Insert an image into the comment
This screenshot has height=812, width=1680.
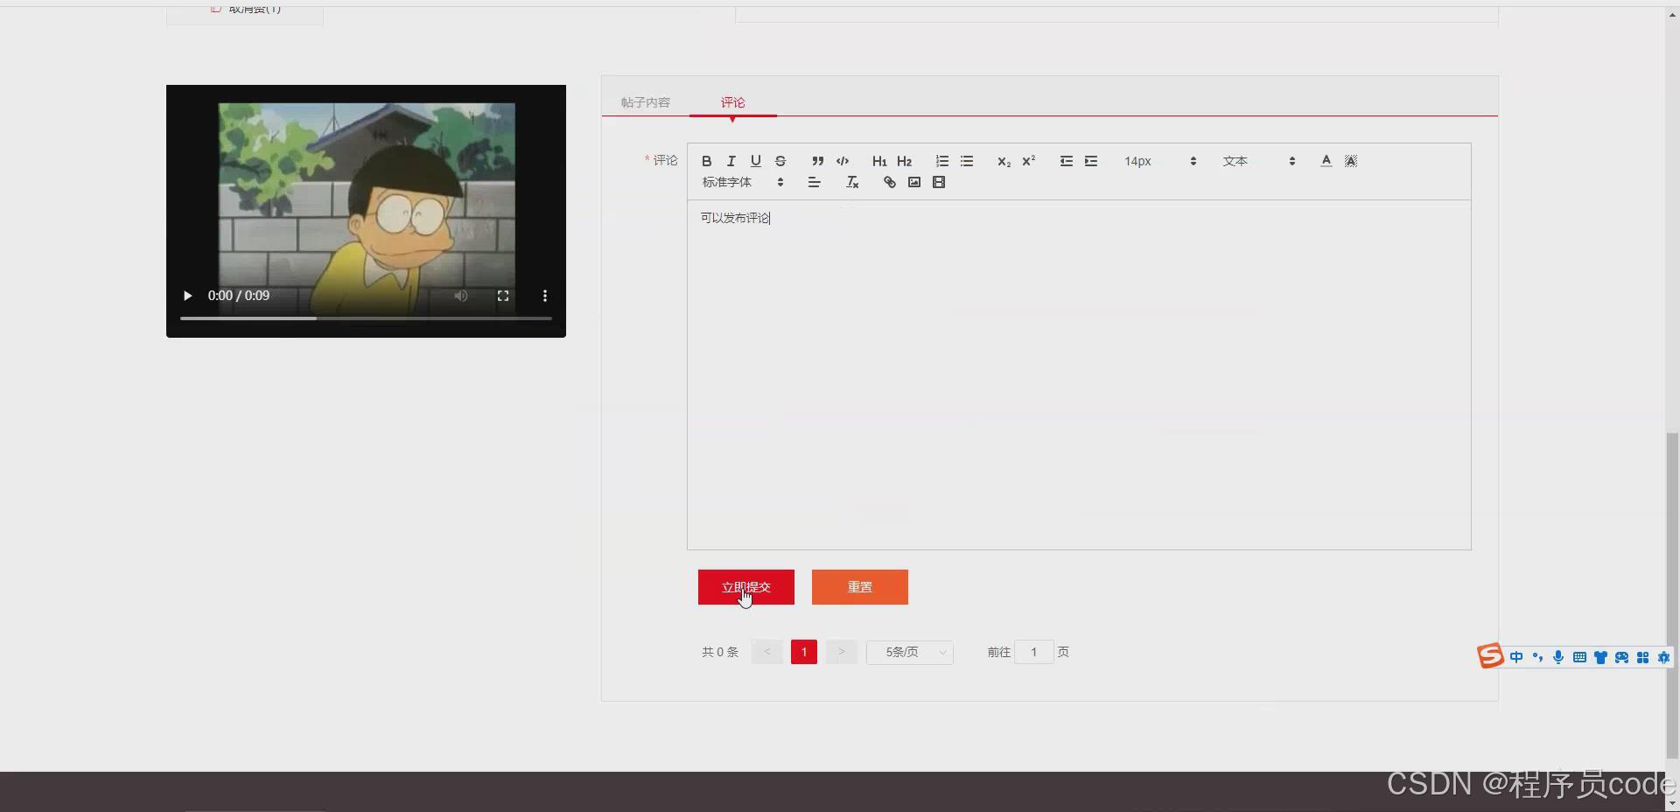click(914, 182)
